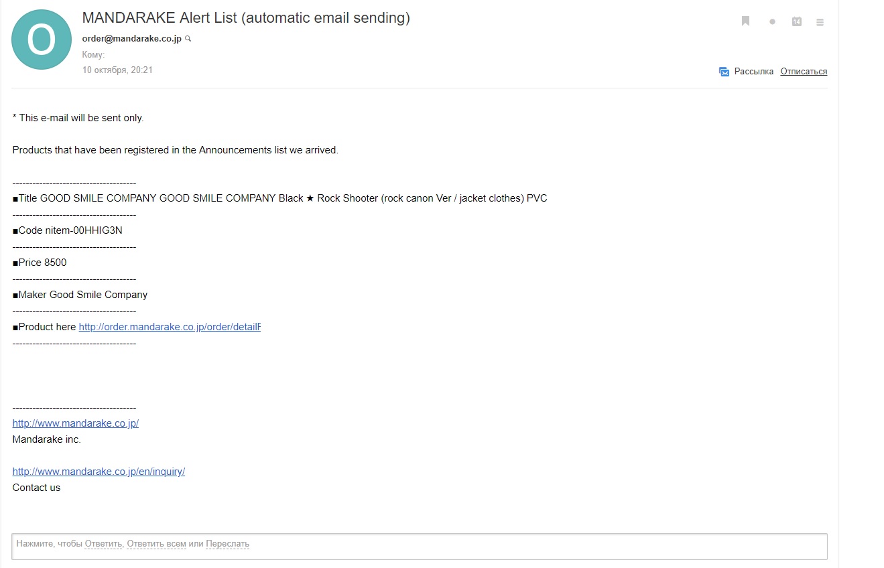The image size is (884, 568).
Task: Search messages from sender magnifier icon
Action: click(x=188, y=39)
